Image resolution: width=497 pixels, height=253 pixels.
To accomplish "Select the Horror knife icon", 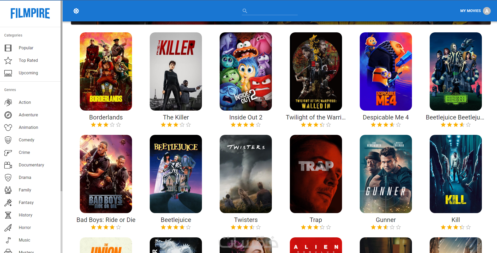I will coord(8,228).
